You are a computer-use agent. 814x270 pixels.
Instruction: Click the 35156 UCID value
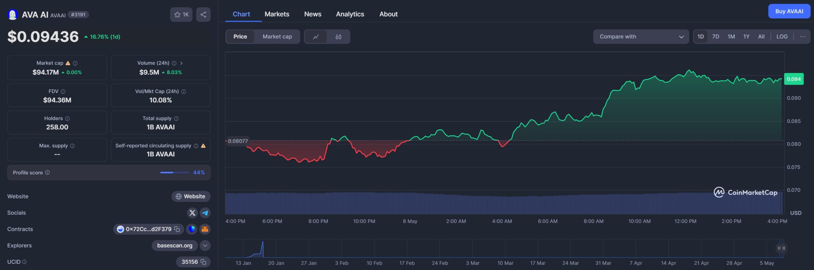click(190, 262)
